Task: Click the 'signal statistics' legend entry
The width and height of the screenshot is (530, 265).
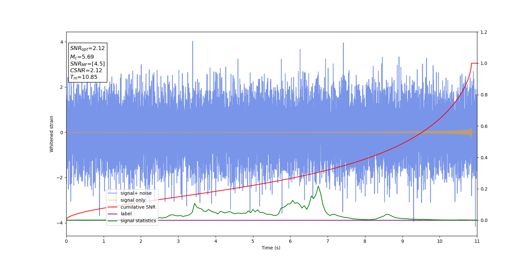Action: click(132, 221)
